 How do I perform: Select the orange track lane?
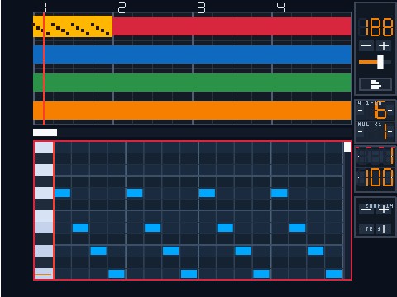coord(192,111)
